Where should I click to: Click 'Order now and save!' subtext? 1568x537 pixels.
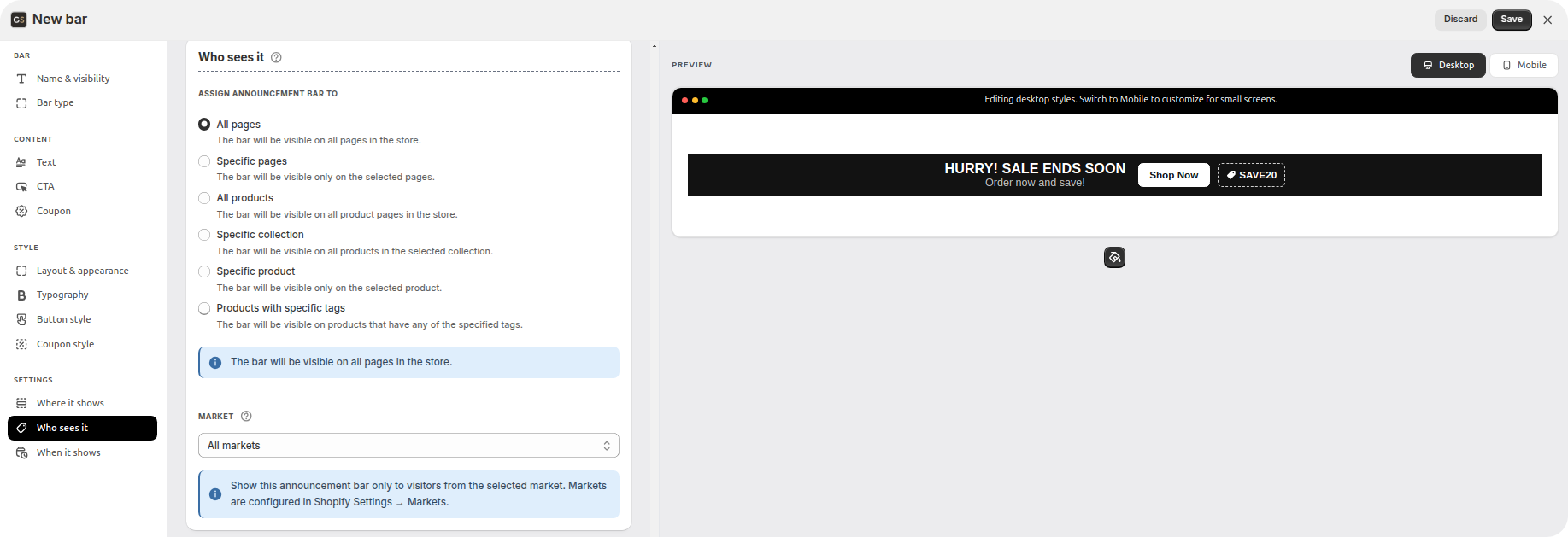pos(1035,183)
